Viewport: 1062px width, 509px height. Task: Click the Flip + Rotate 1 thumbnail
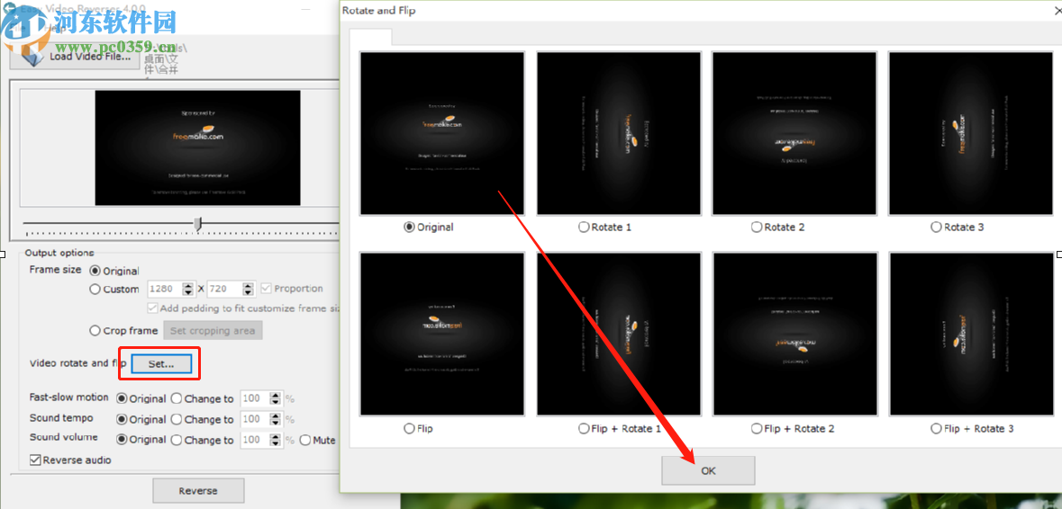618,334
